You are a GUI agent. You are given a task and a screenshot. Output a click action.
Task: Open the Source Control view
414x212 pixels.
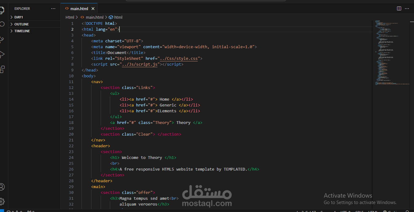click(2, 39)
